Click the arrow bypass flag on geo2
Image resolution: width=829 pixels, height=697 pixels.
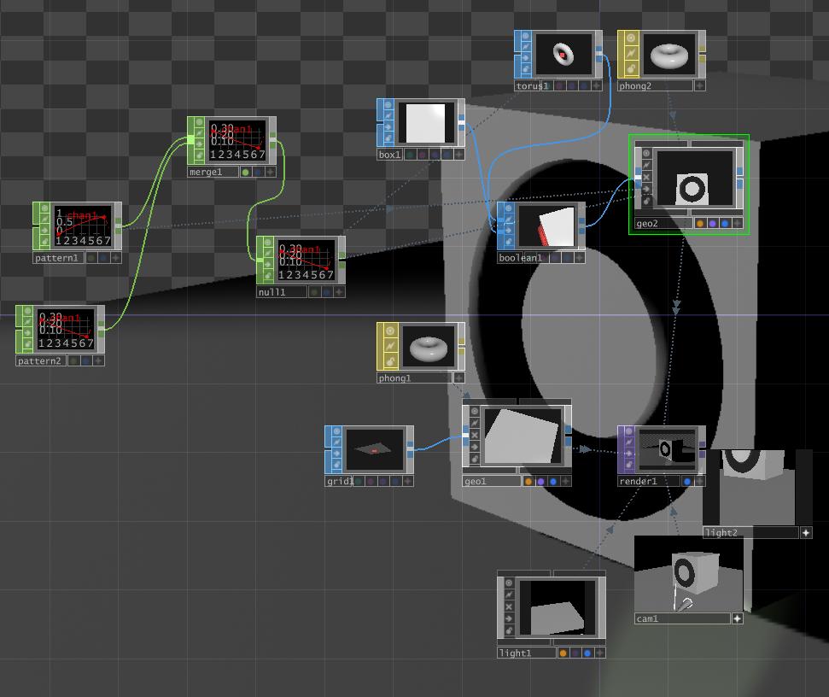tap(646, 189)
